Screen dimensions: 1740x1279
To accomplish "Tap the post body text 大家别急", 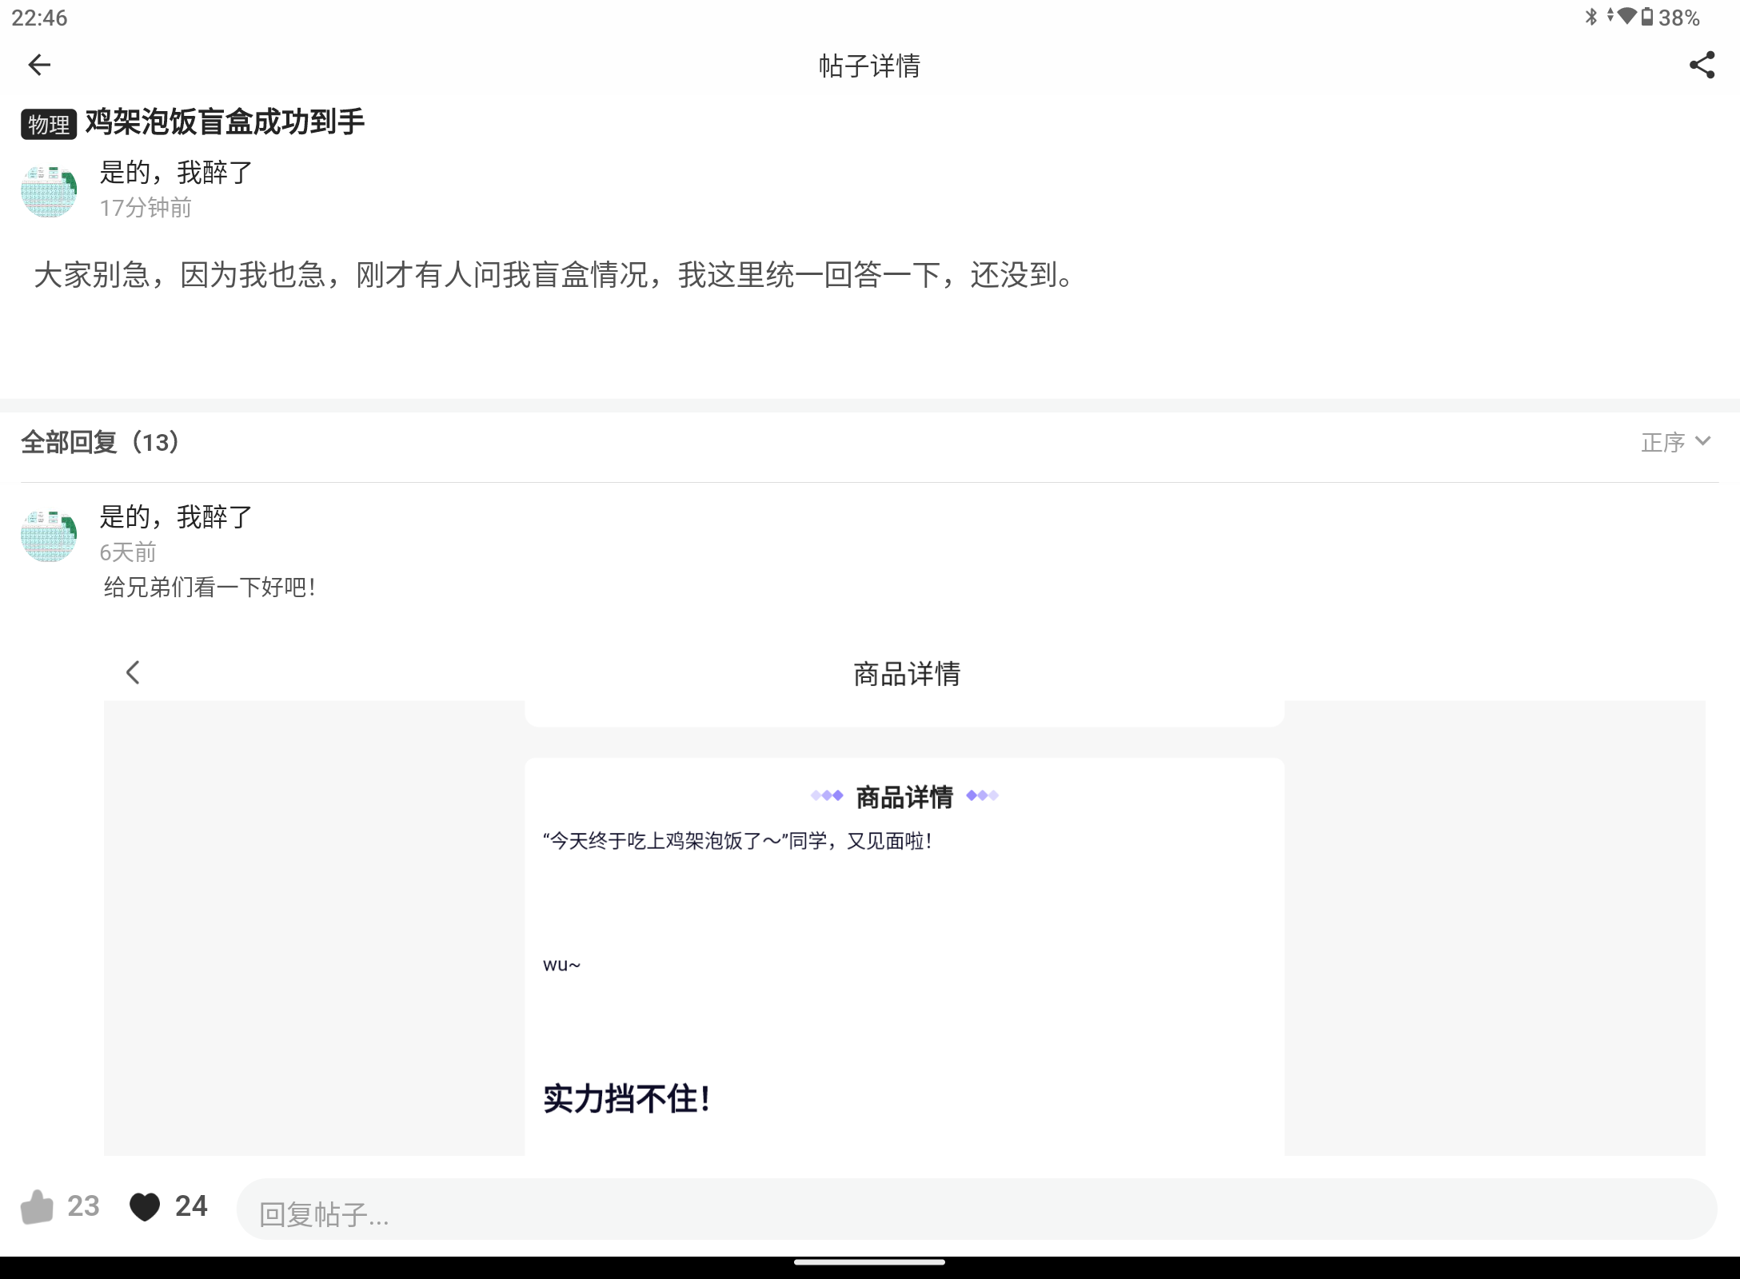I will point(557,275).
